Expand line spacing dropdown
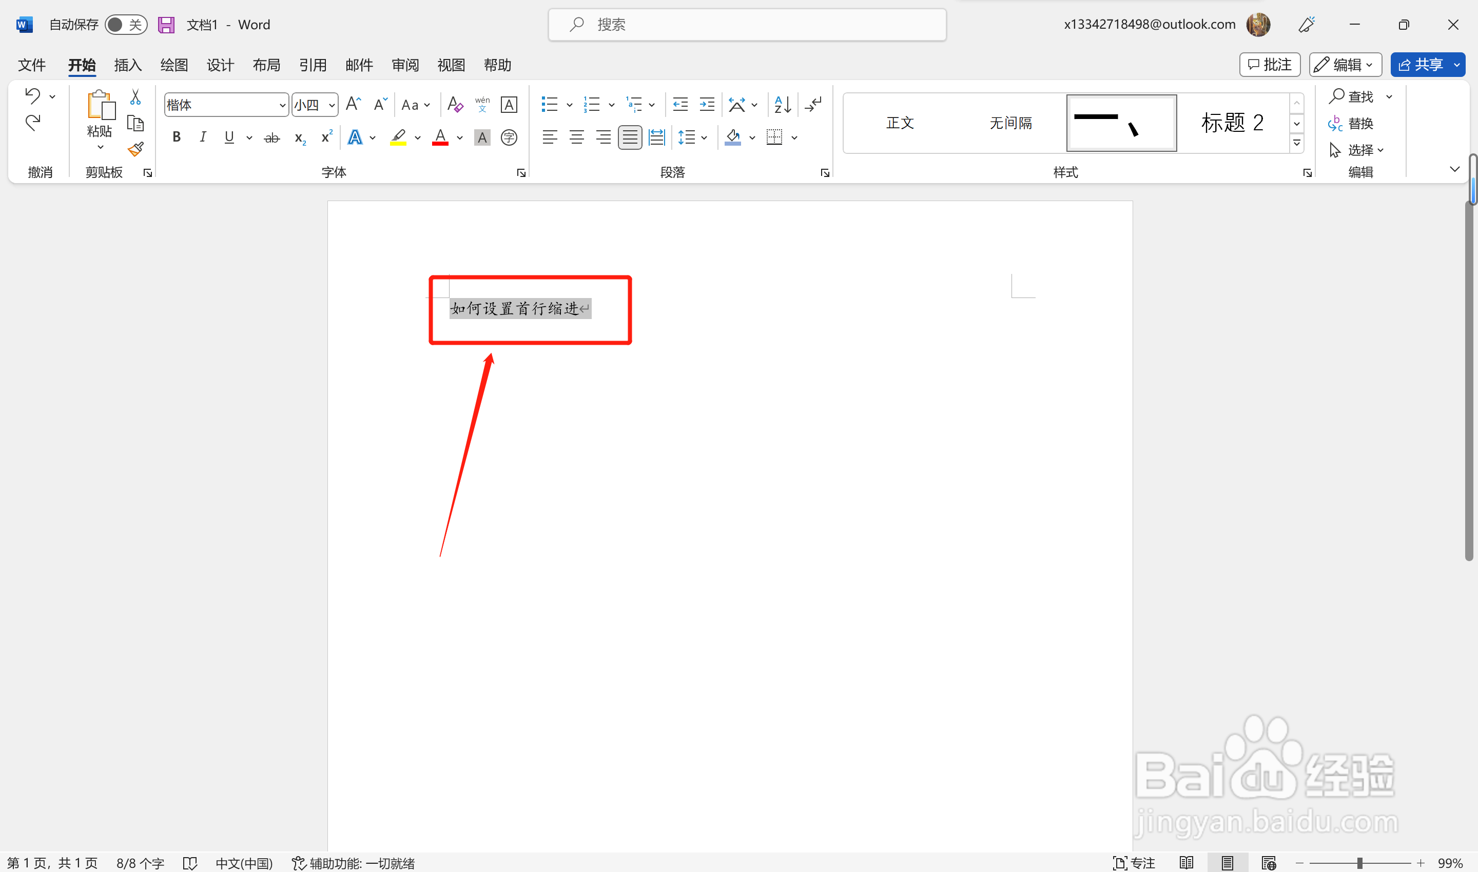1478x872 pixels. tap(704, 138)
